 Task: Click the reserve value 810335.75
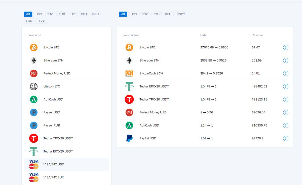coord(259,125)
